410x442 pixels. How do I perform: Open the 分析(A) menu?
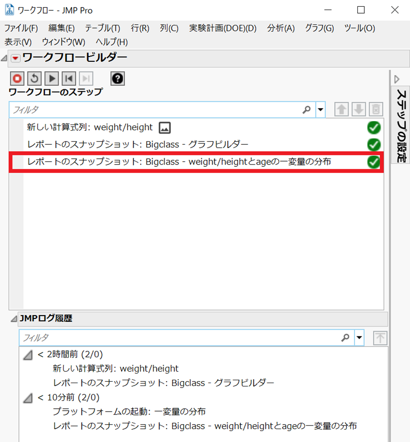pos(281,28)
